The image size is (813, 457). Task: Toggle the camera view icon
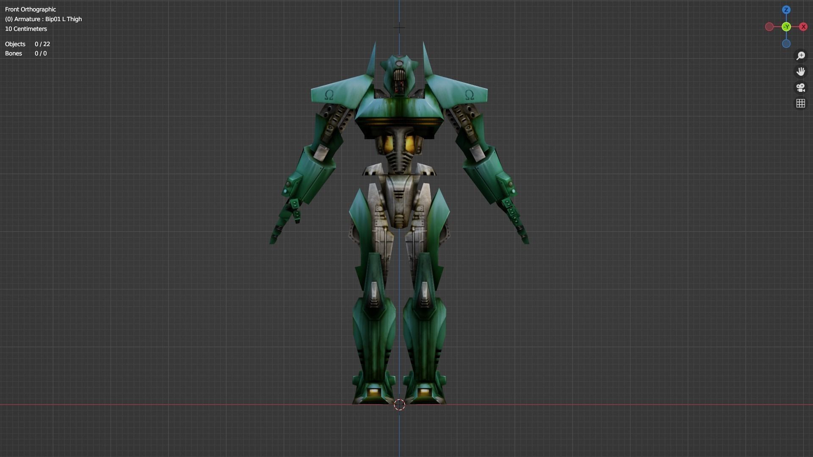800,88
